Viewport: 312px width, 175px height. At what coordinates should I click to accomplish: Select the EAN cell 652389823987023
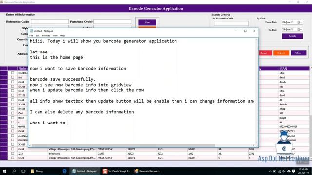coord(294,126)
